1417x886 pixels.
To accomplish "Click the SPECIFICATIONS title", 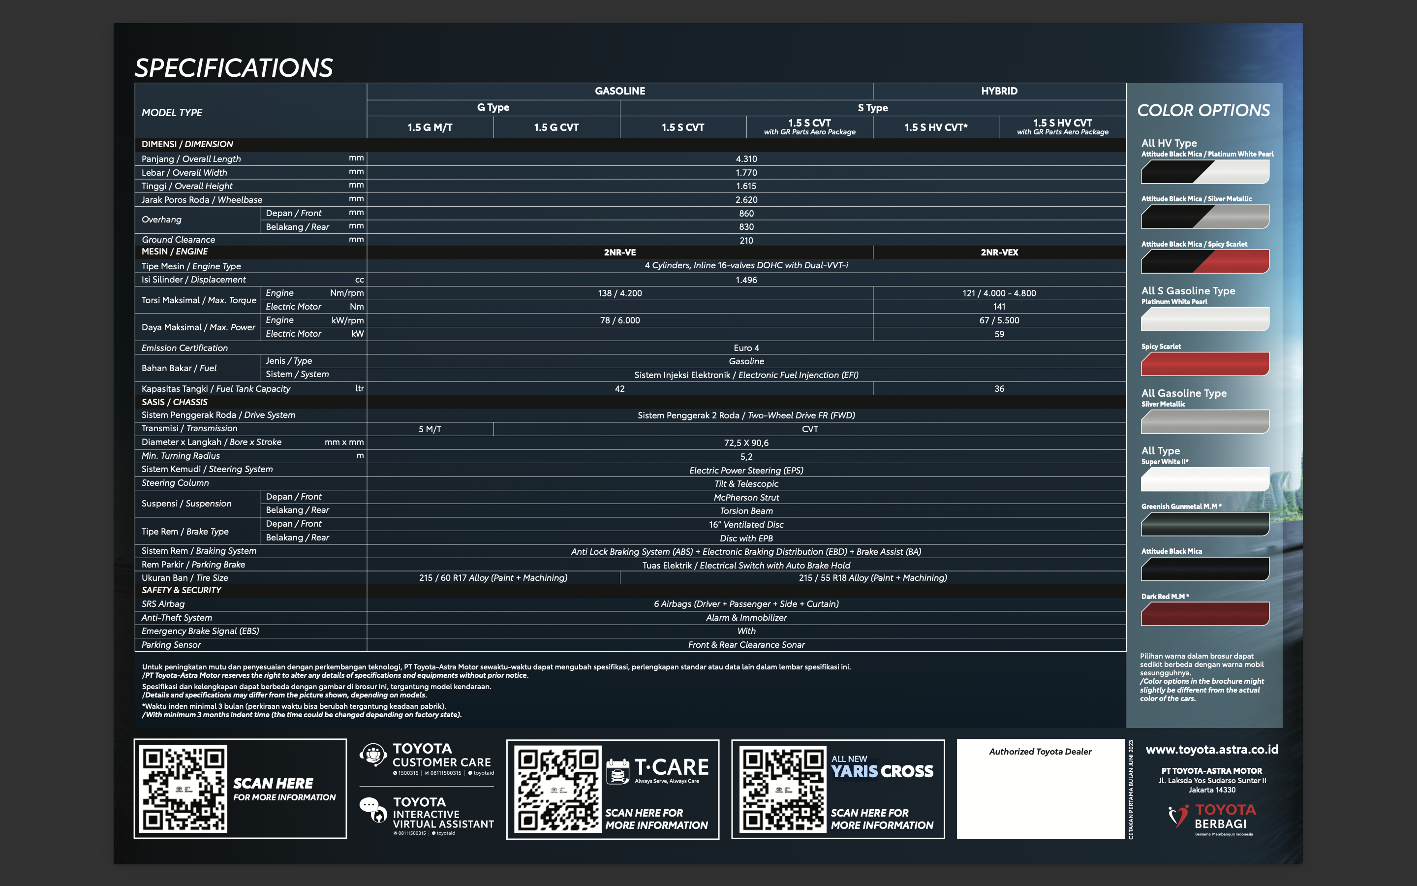I will (x=234, y=68).
